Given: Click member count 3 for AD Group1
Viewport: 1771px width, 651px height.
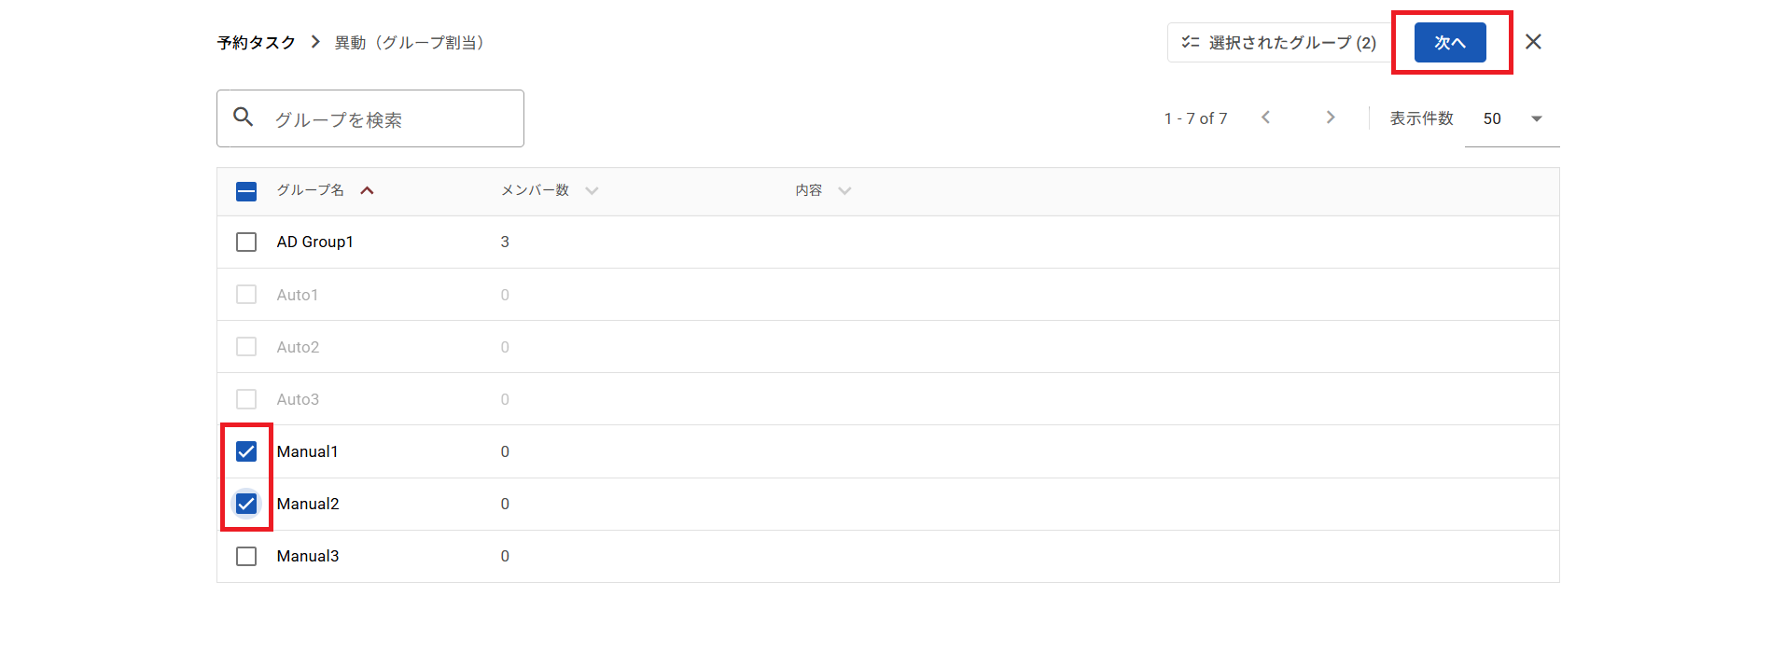Looking at the screenshot, I should coord(505,242).
